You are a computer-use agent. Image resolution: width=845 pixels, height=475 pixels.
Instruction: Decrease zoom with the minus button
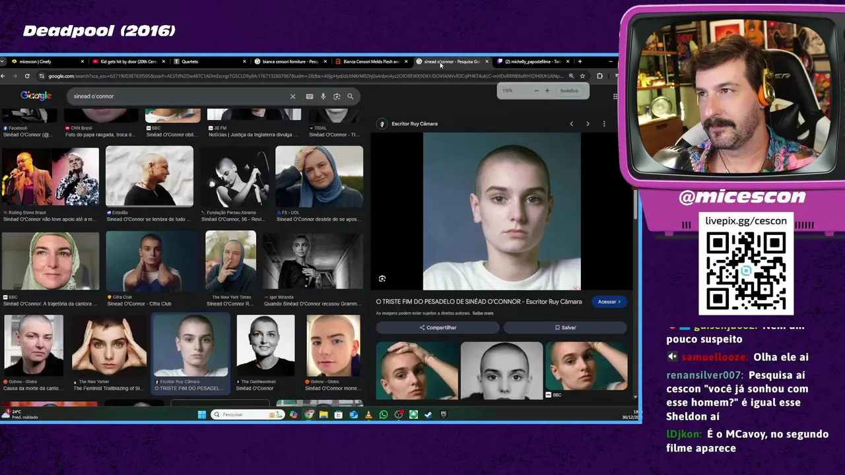(536, 90)
